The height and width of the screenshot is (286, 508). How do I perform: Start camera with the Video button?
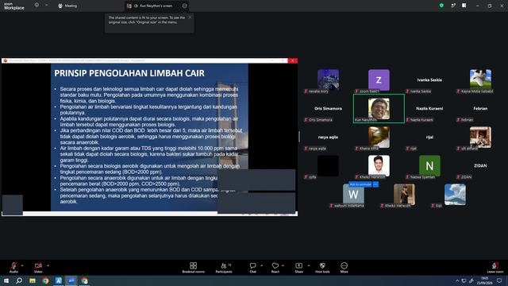tap(38, 268)
